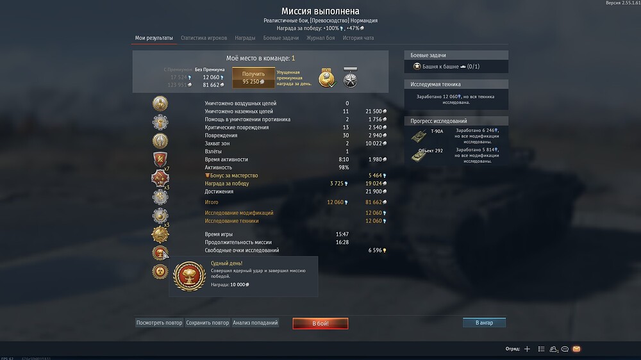This screenshot has height=360, width=641.
Task: Select the Объект 292 vehicle thumbnail
Action: 419,155
